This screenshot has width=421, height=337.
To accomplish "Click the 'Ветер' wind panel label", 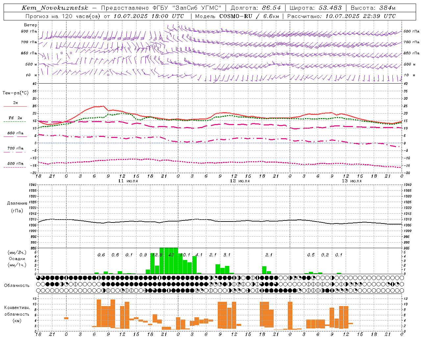I will click(x=31, y=25).
